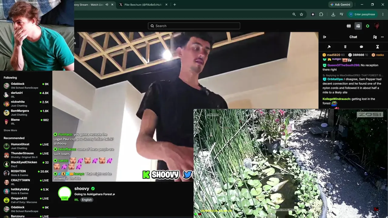Viewport: 388px width, 218px height.
Task: Click the DBR666 leaderboard entry
Action: click(358, 55)
